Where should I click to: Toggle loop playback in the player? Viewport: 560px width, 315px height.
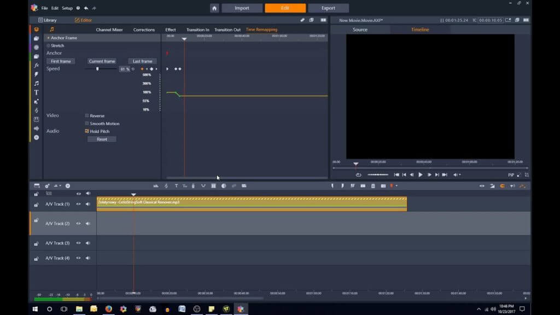tap(358, 175)
